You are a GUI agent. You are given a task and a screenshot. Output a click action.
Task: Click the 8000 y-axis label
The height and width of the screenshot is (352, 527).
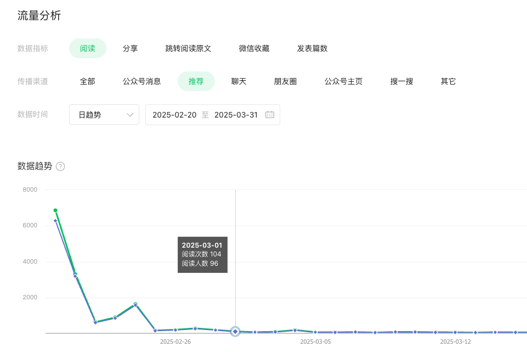30,189
